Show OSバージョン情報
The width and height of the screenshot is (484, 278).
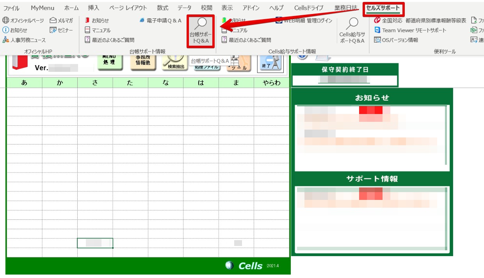coord(396,40)
